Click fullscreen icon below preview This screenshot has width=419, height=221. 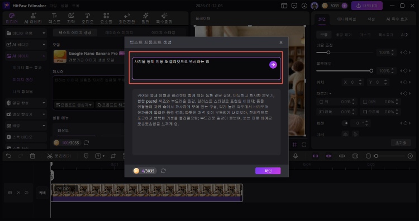coord(304,145)
